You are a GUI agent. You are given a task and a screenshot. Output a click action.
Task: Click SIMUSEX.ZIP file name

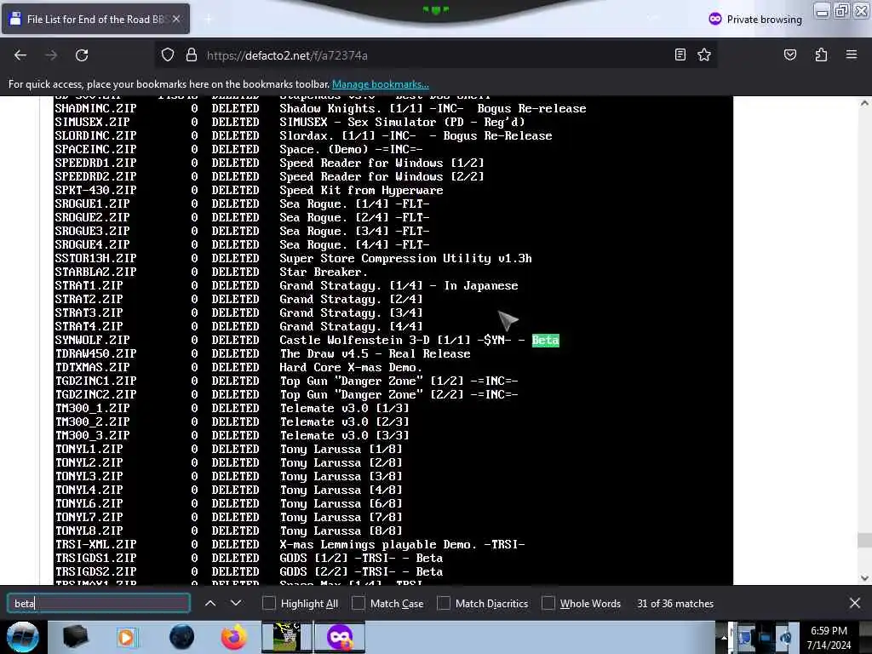pyautogui.click(x=92, y=122)
